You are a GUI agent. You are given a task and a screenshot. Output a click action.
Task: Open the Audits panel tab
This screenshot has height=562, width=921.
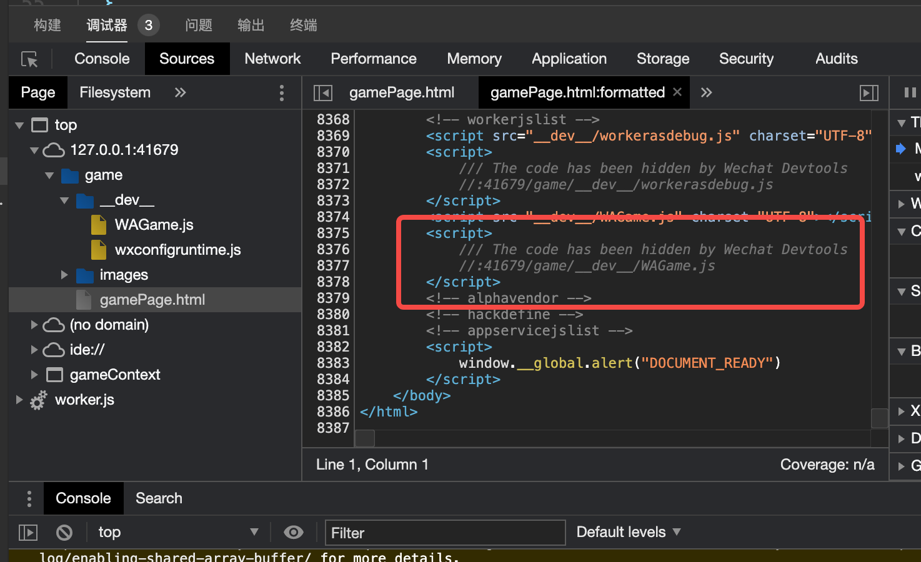837,59
